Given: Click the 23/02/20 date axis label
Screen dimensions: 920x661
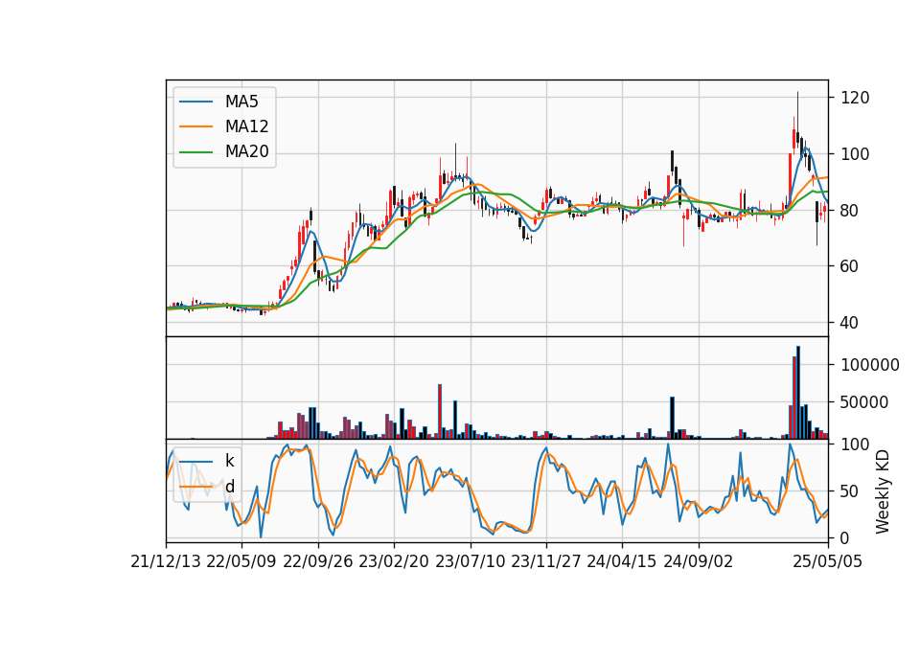Looking at the screenshot, I should pos(394,562).
